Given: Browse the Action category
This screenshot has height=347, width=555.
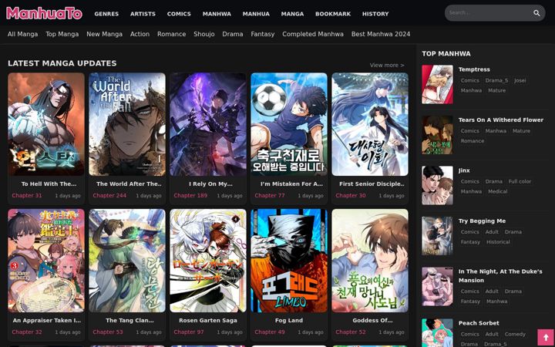Looking at the screenshot, I should point(140,34).
